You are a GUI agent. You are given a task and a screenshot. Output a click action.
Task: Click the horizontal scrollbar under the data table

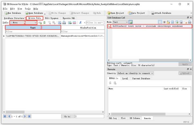tap(53, 112)
